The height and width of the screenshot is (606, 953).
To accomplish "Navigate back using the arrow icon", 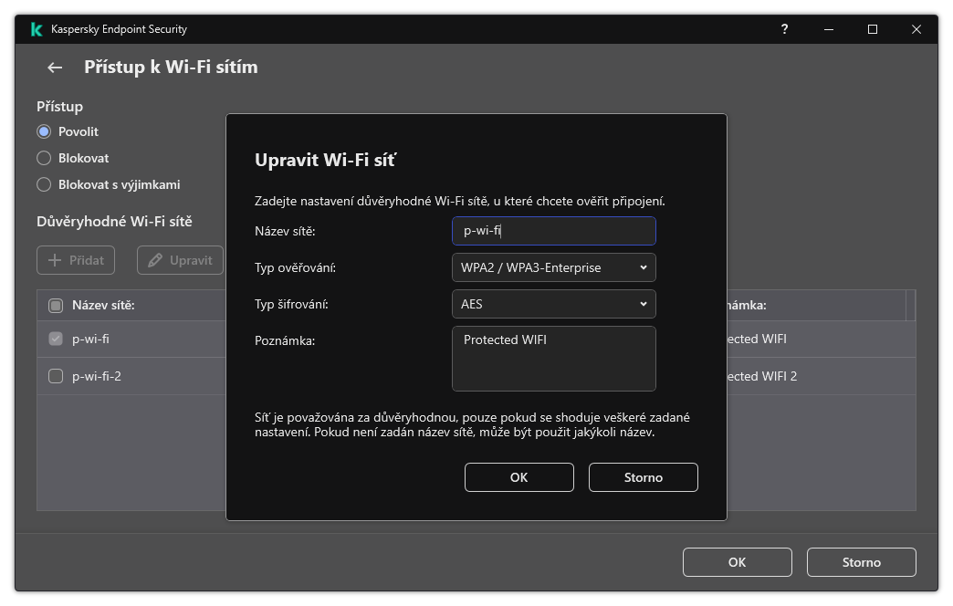I will click(53, 67).
